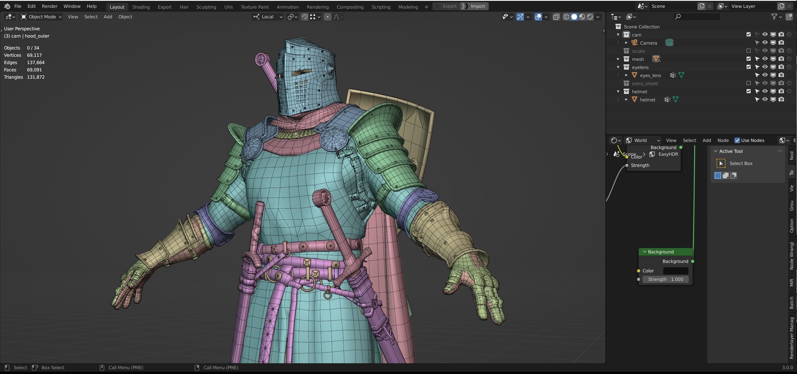Add a new workspace with plus button

pyautogui.click(x=426, y=7)
